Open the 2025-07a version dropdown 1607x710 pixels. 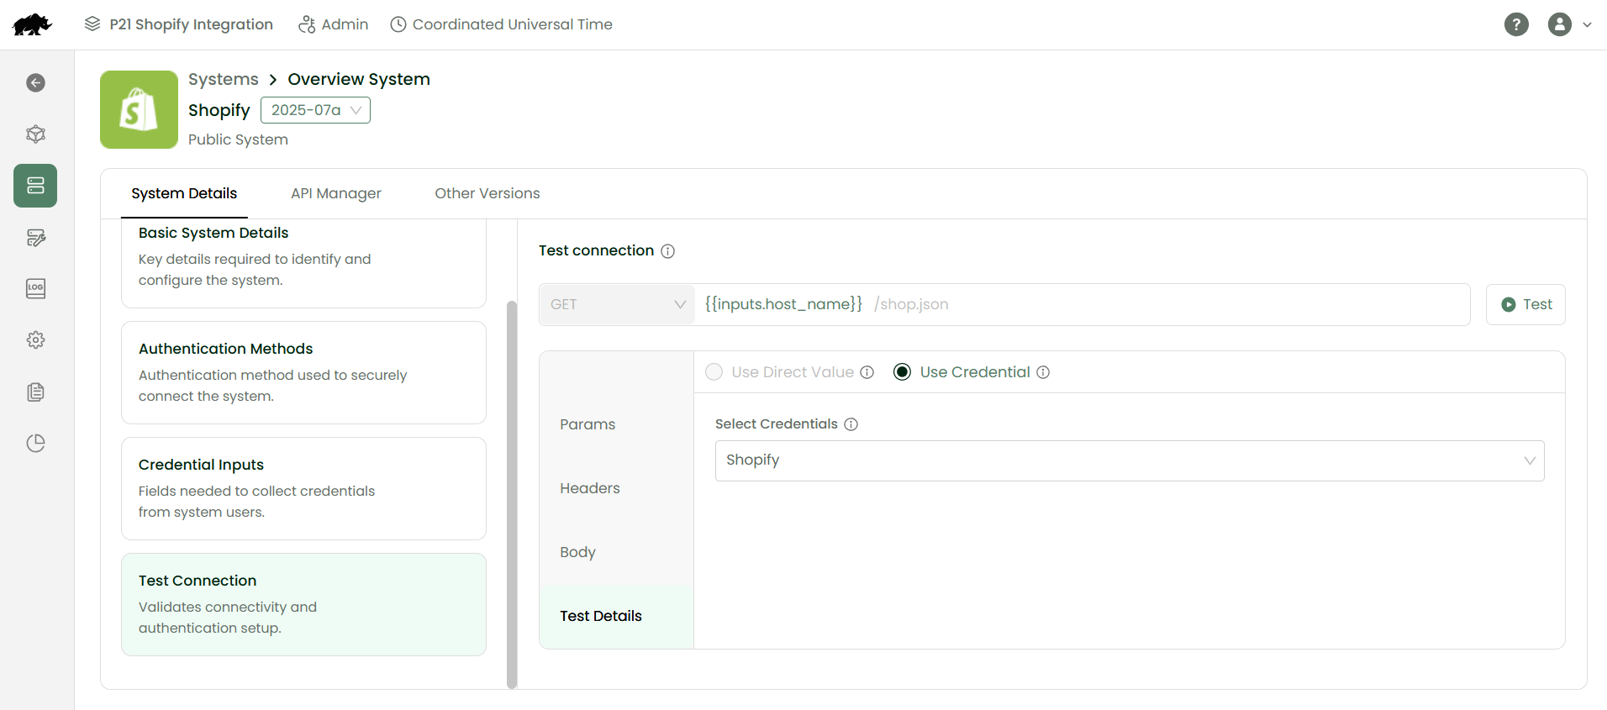click(315, 110)
